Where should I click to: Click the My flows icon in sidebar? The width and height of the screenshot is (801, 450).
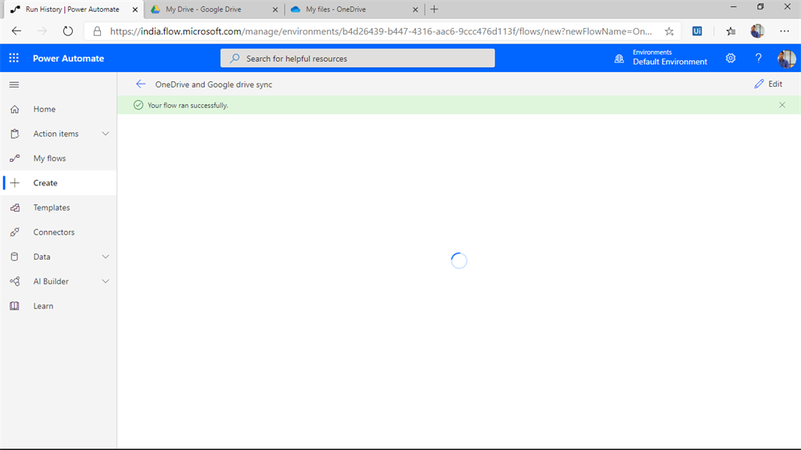click(x=15, y=158)
